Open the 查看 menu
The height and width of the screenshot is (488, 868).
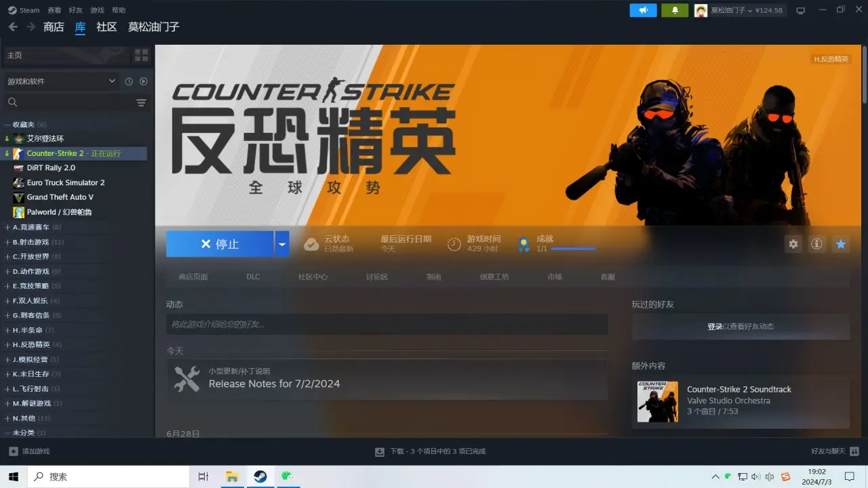point(54,10)
